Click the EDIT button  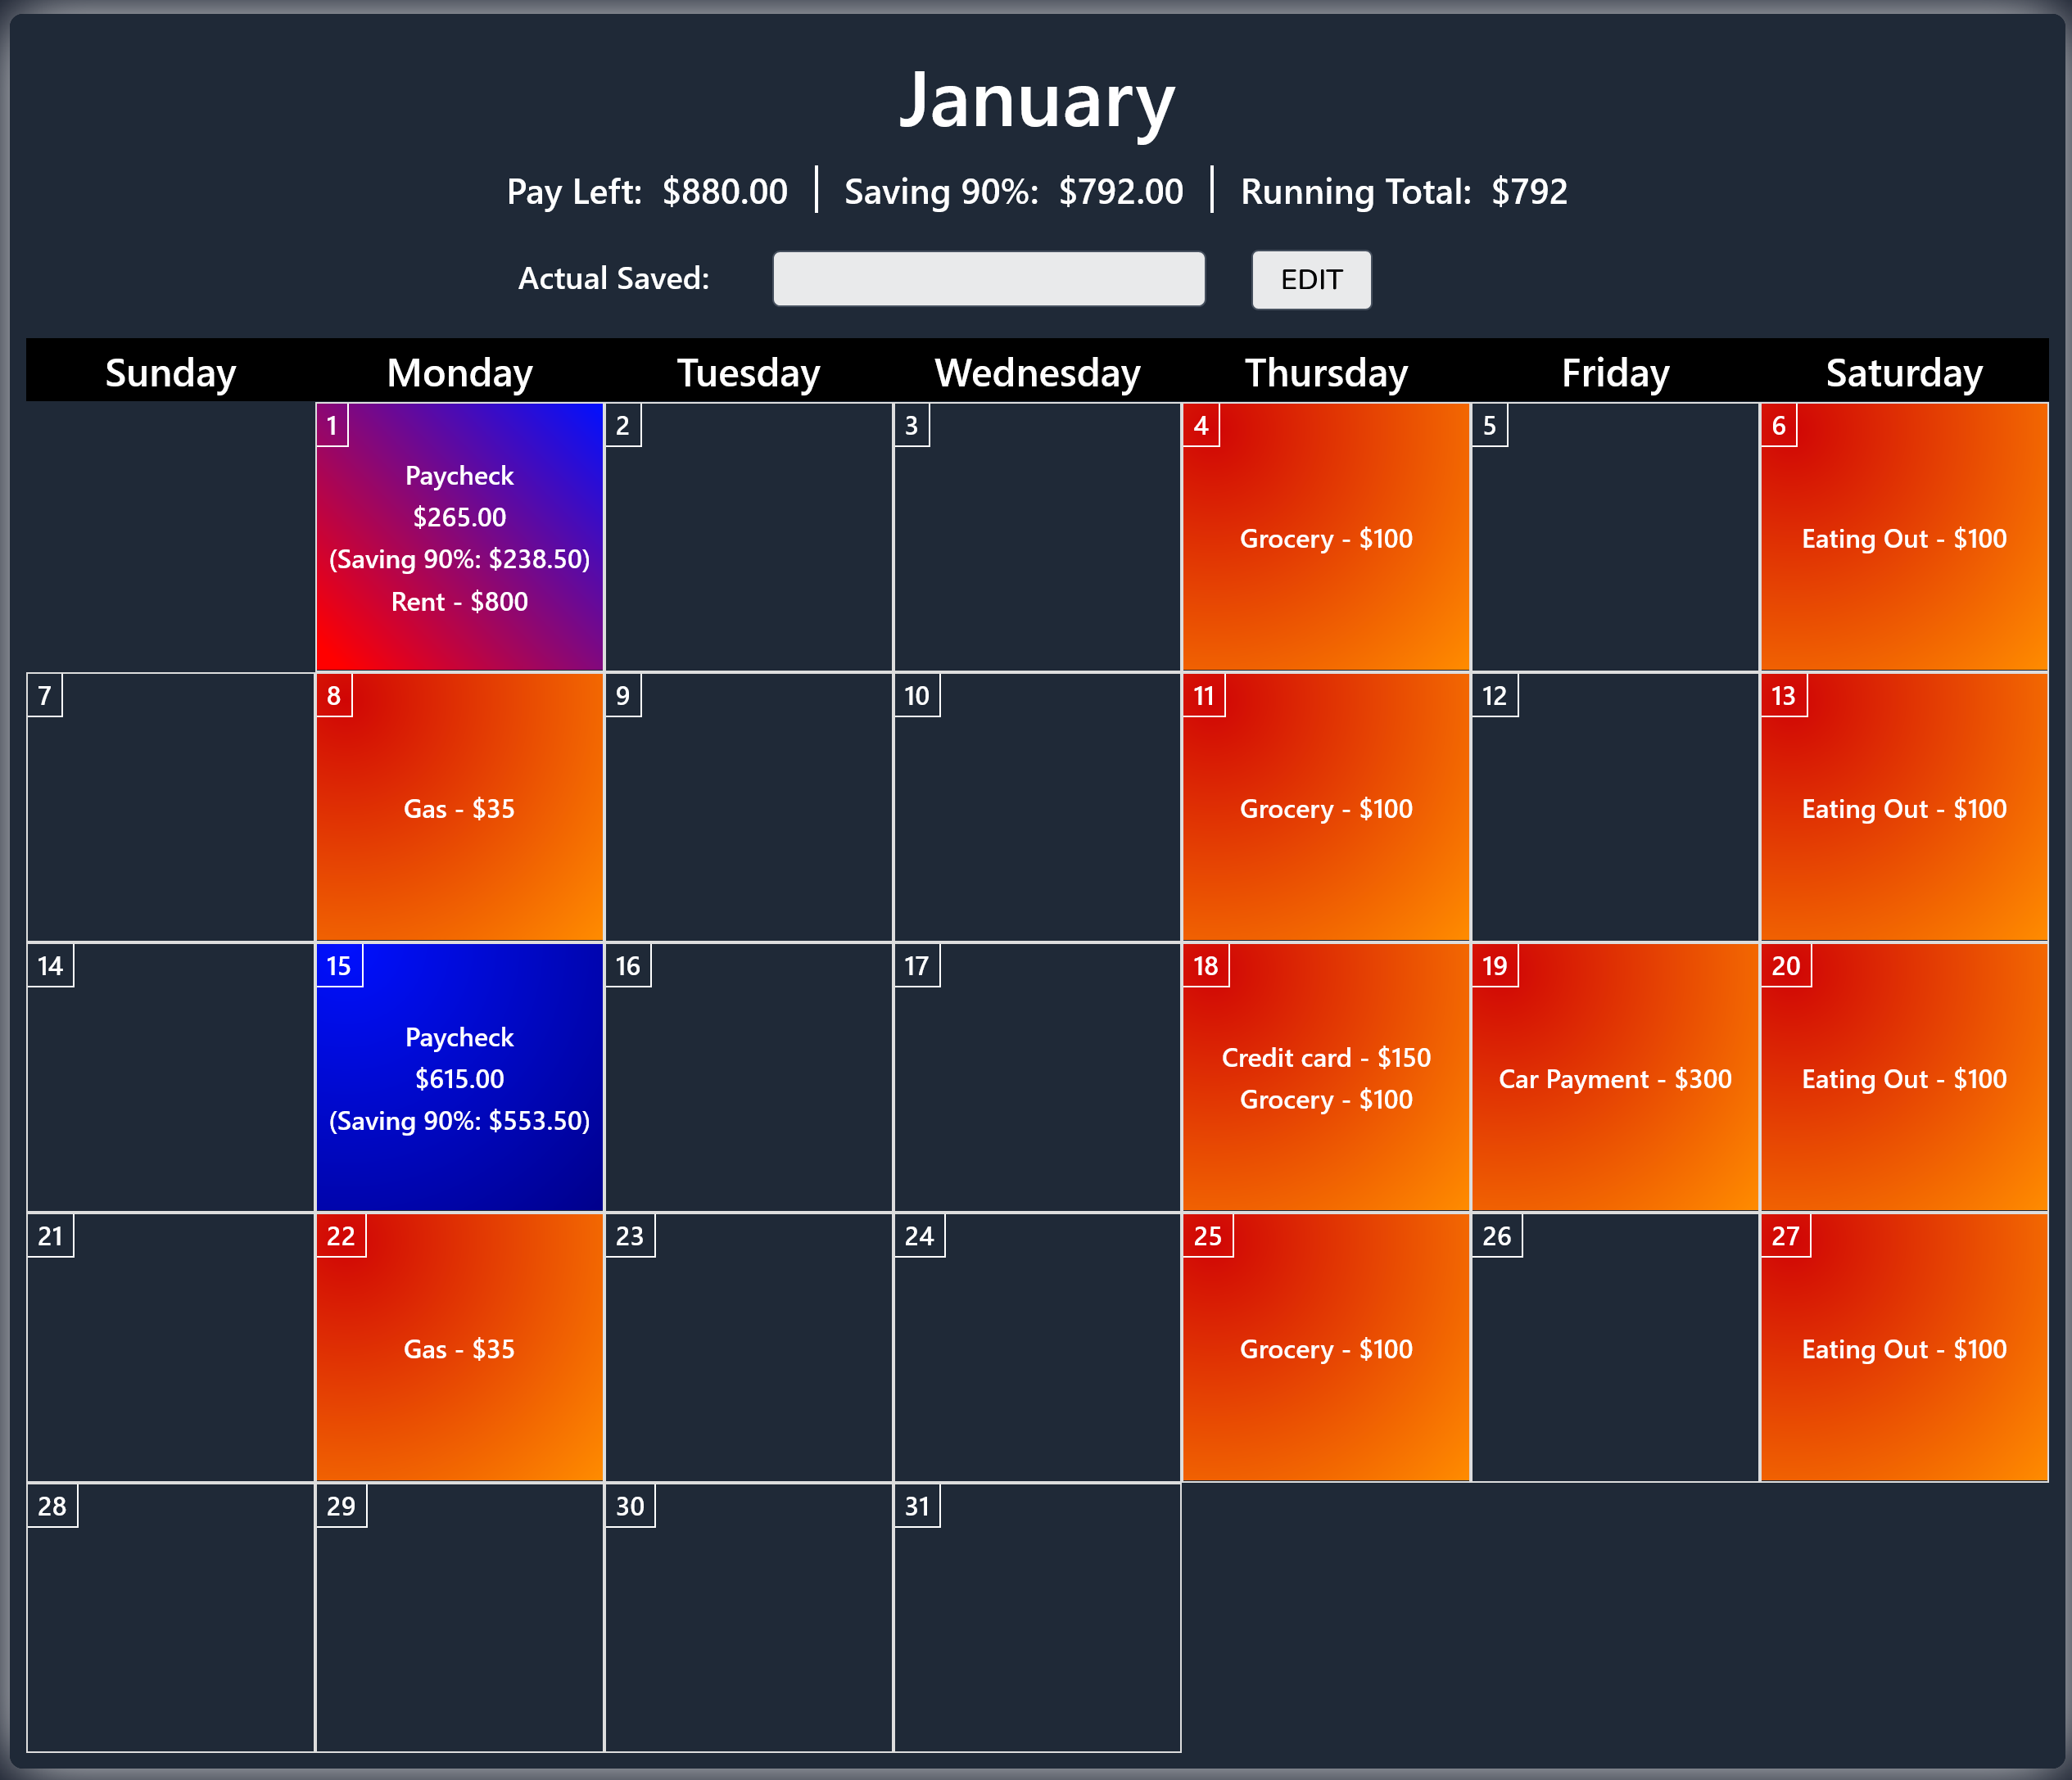coord(1311,280)
